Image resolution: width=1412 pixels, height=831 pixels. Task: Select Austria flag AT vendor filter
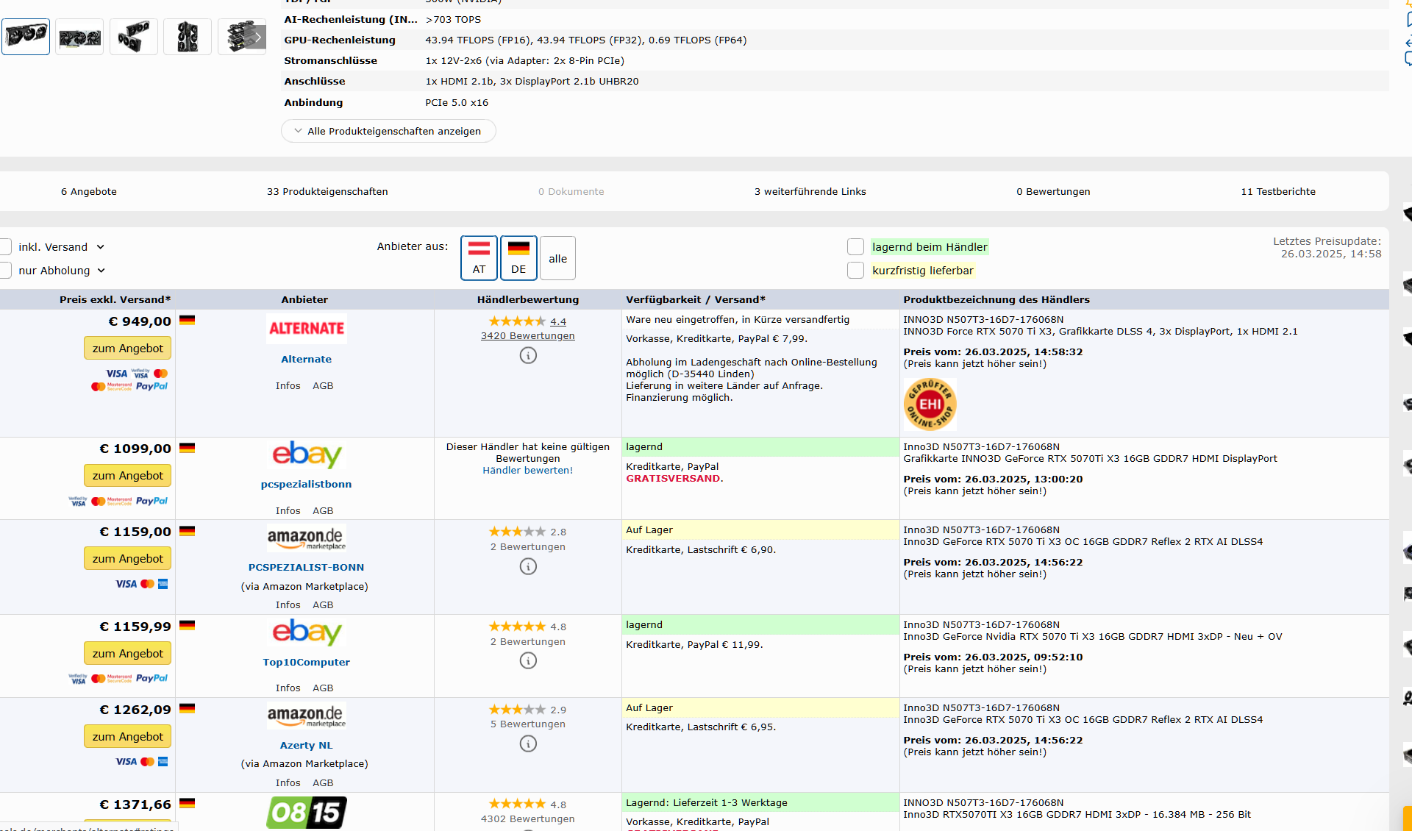coord(479,258)
